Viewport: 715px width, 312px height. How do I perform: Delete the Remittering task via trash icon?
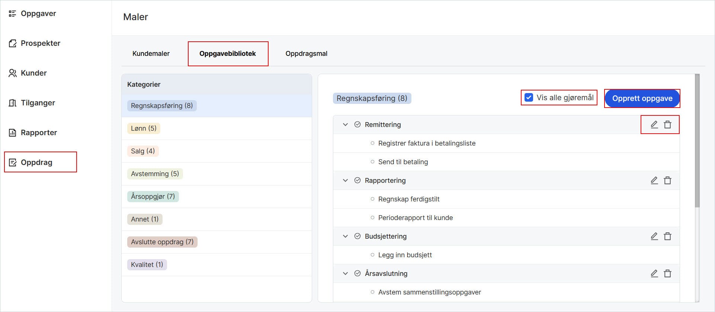[x=668, y=125]
